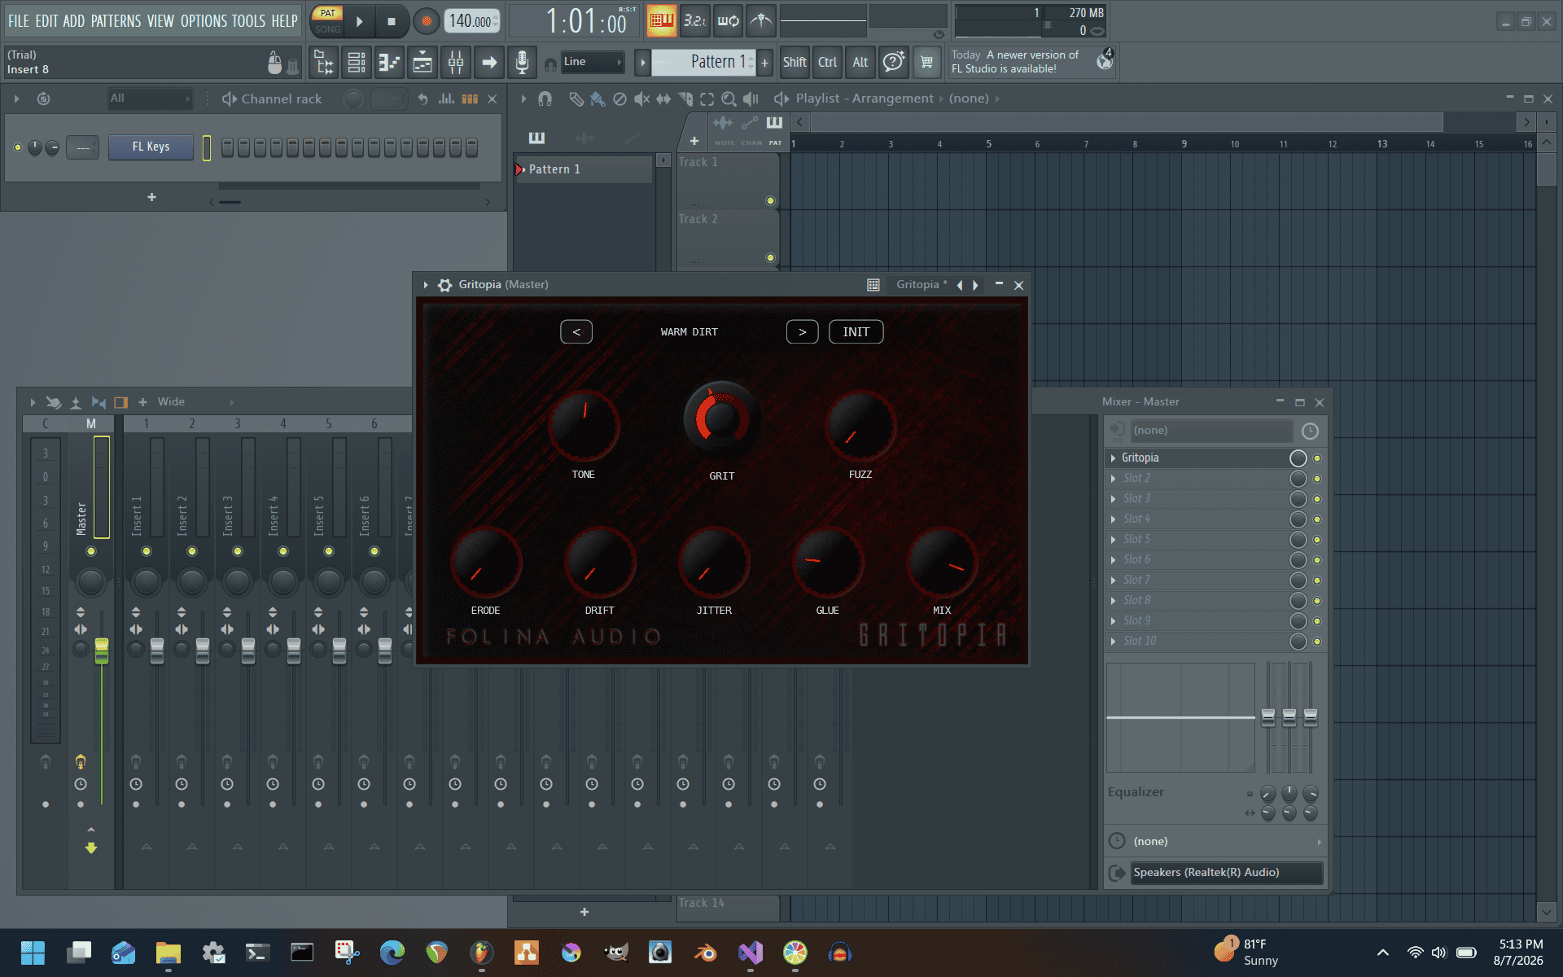Toggle typing keyboard to piano icon

coord(661,21)
